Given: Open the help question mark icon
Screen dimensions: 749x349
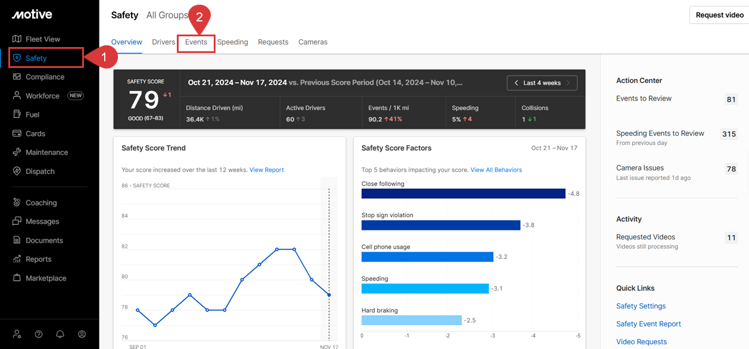Looking at the screenshot, I should [39, 334].
